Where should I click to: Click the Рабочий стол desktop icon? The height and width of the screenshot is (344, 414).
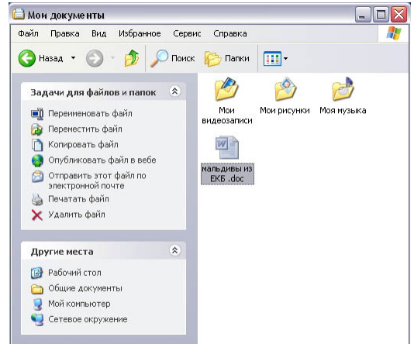pos(36,273)
